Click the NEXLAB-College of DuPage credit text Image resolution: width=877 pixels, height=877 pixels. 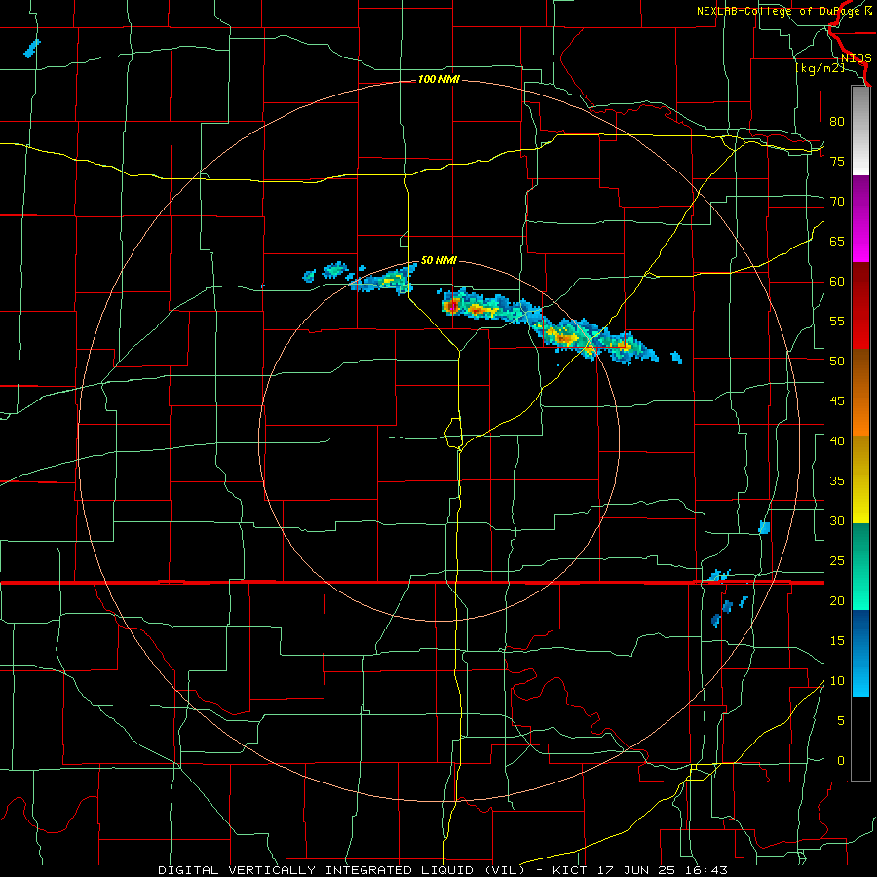pos(783,11)
